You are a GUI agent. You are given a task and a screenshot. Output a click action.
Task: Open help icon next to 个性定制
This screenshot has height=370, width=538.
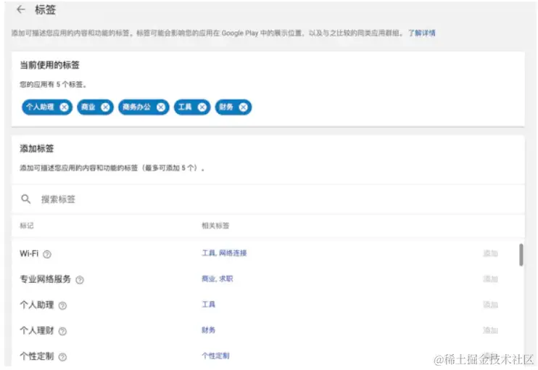(x=62, y=357)
